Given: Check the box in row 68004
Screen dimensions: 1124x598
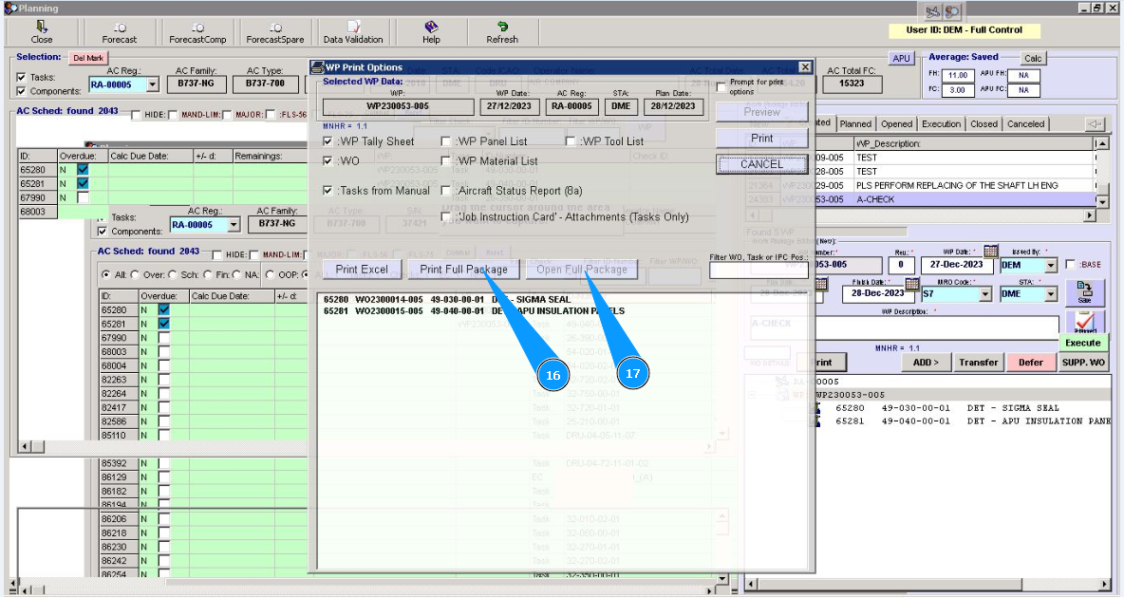Looking at the screenshot, I should [164, 365].
